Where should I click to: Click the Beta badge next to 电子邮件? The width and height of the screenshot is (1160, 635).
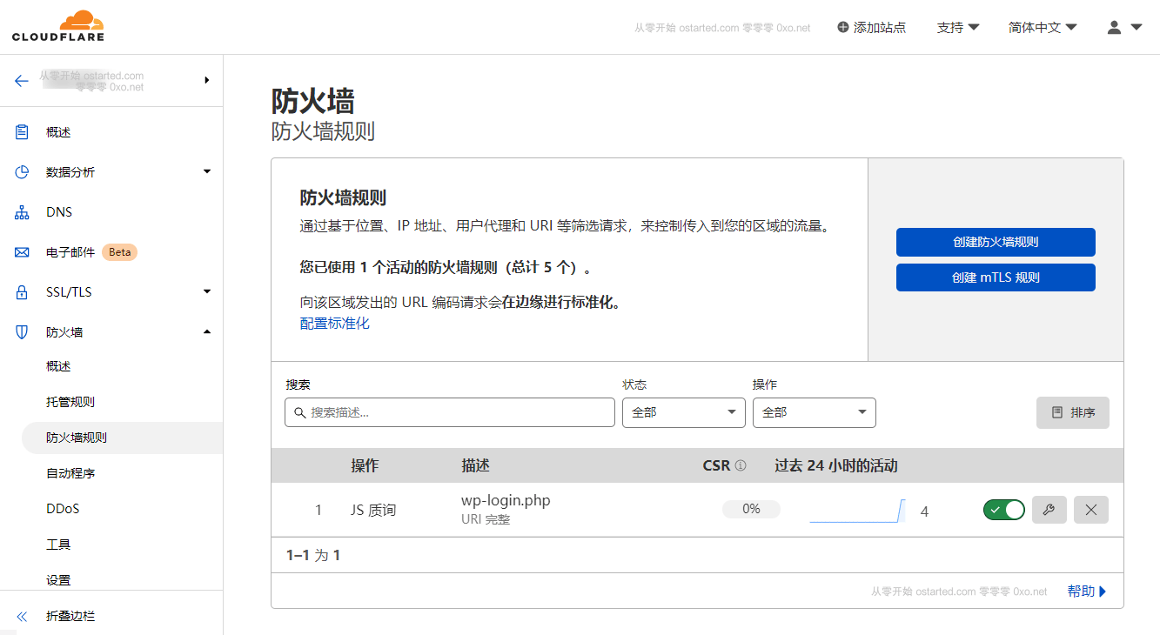coord(120,252)
